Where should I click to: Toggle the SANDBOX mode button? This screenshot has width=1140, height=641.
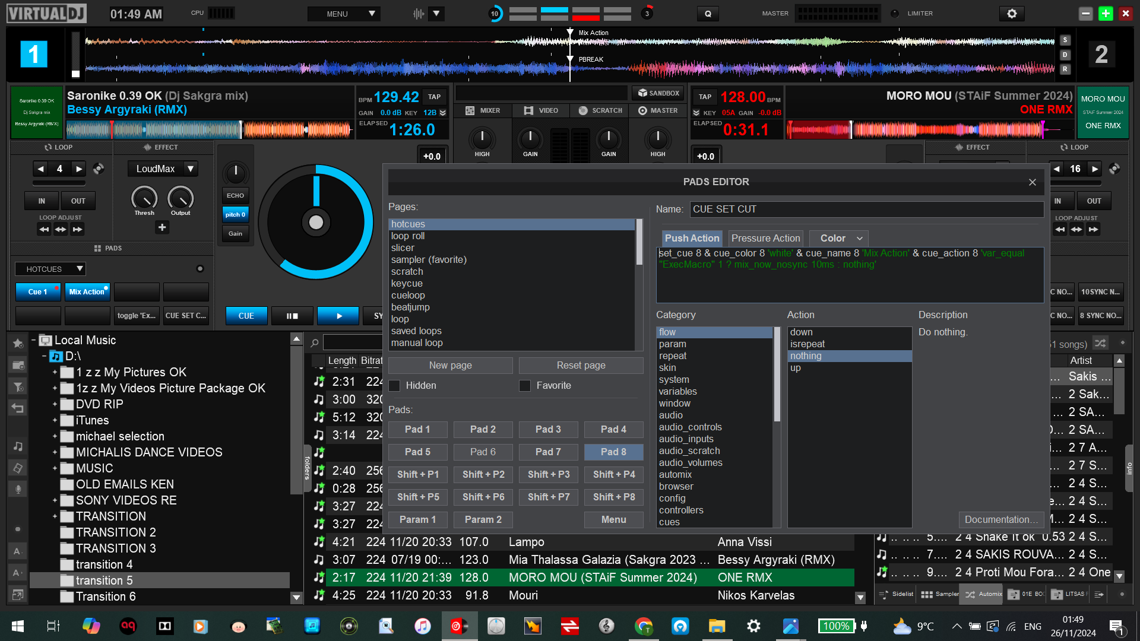tap(658, 93)
